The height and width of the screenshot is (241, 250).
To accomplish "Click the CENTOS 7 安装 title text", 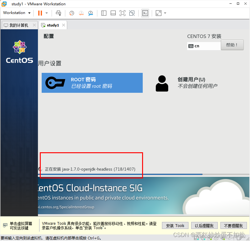I will [204, 36].
